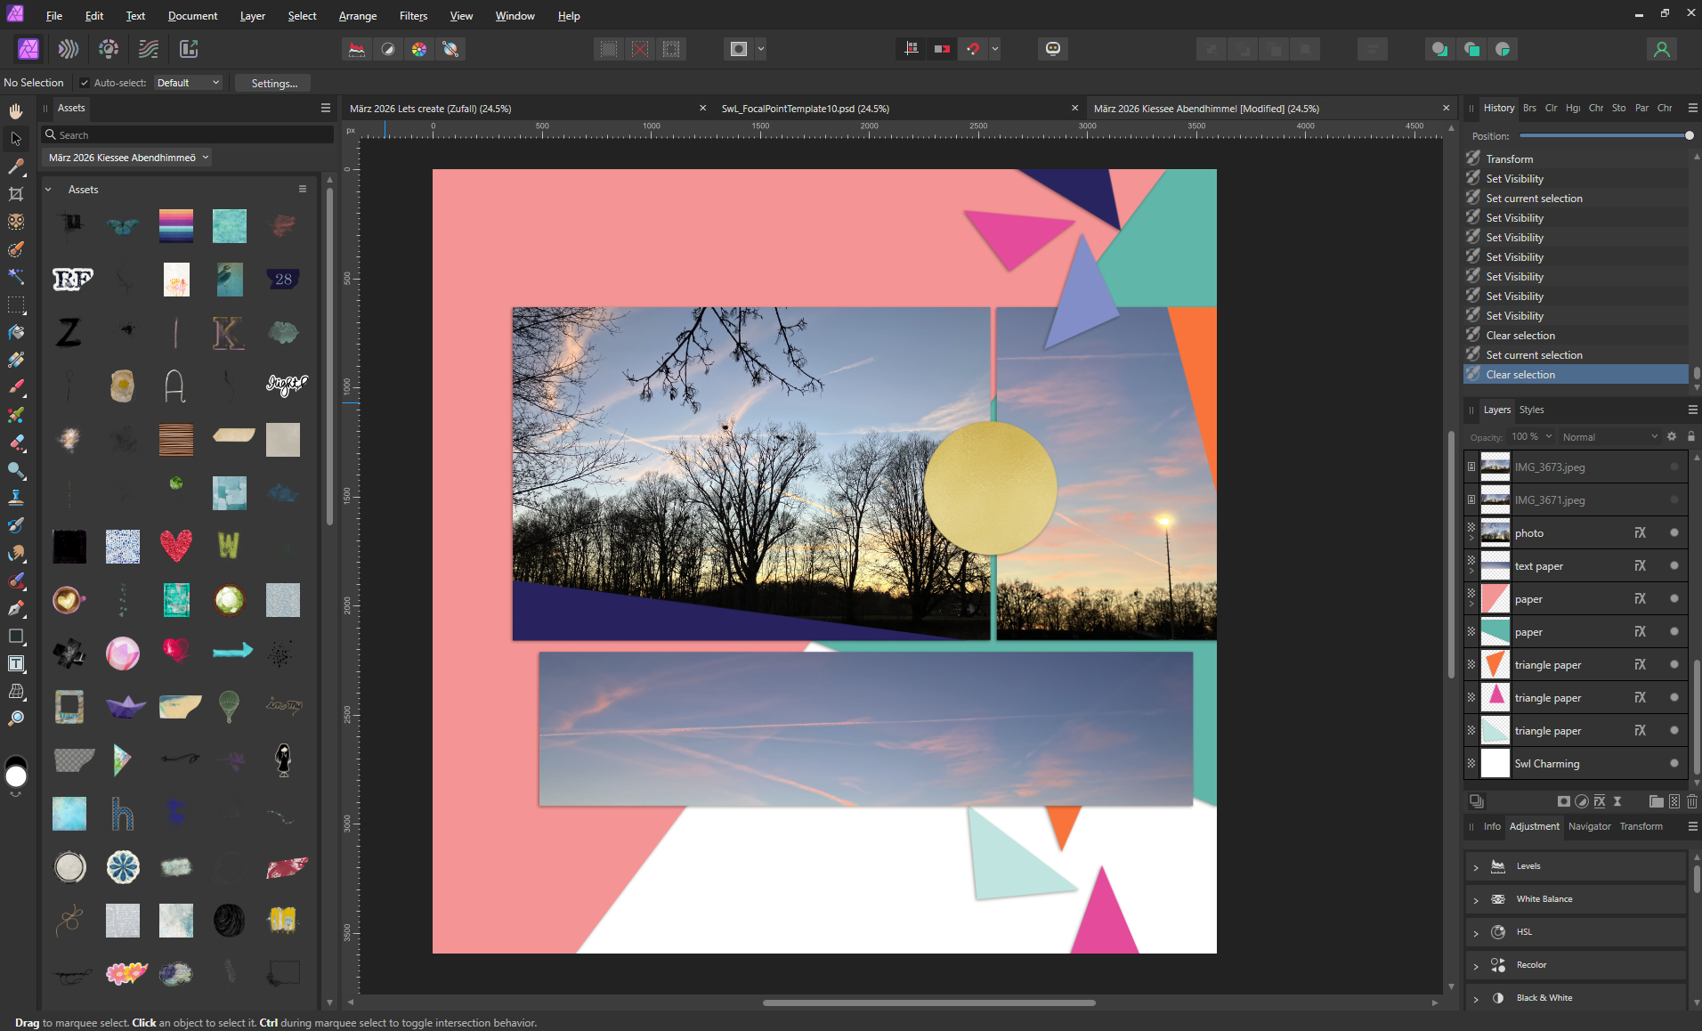Apply Auto Levels from the top toolbar

pos(357,49)
